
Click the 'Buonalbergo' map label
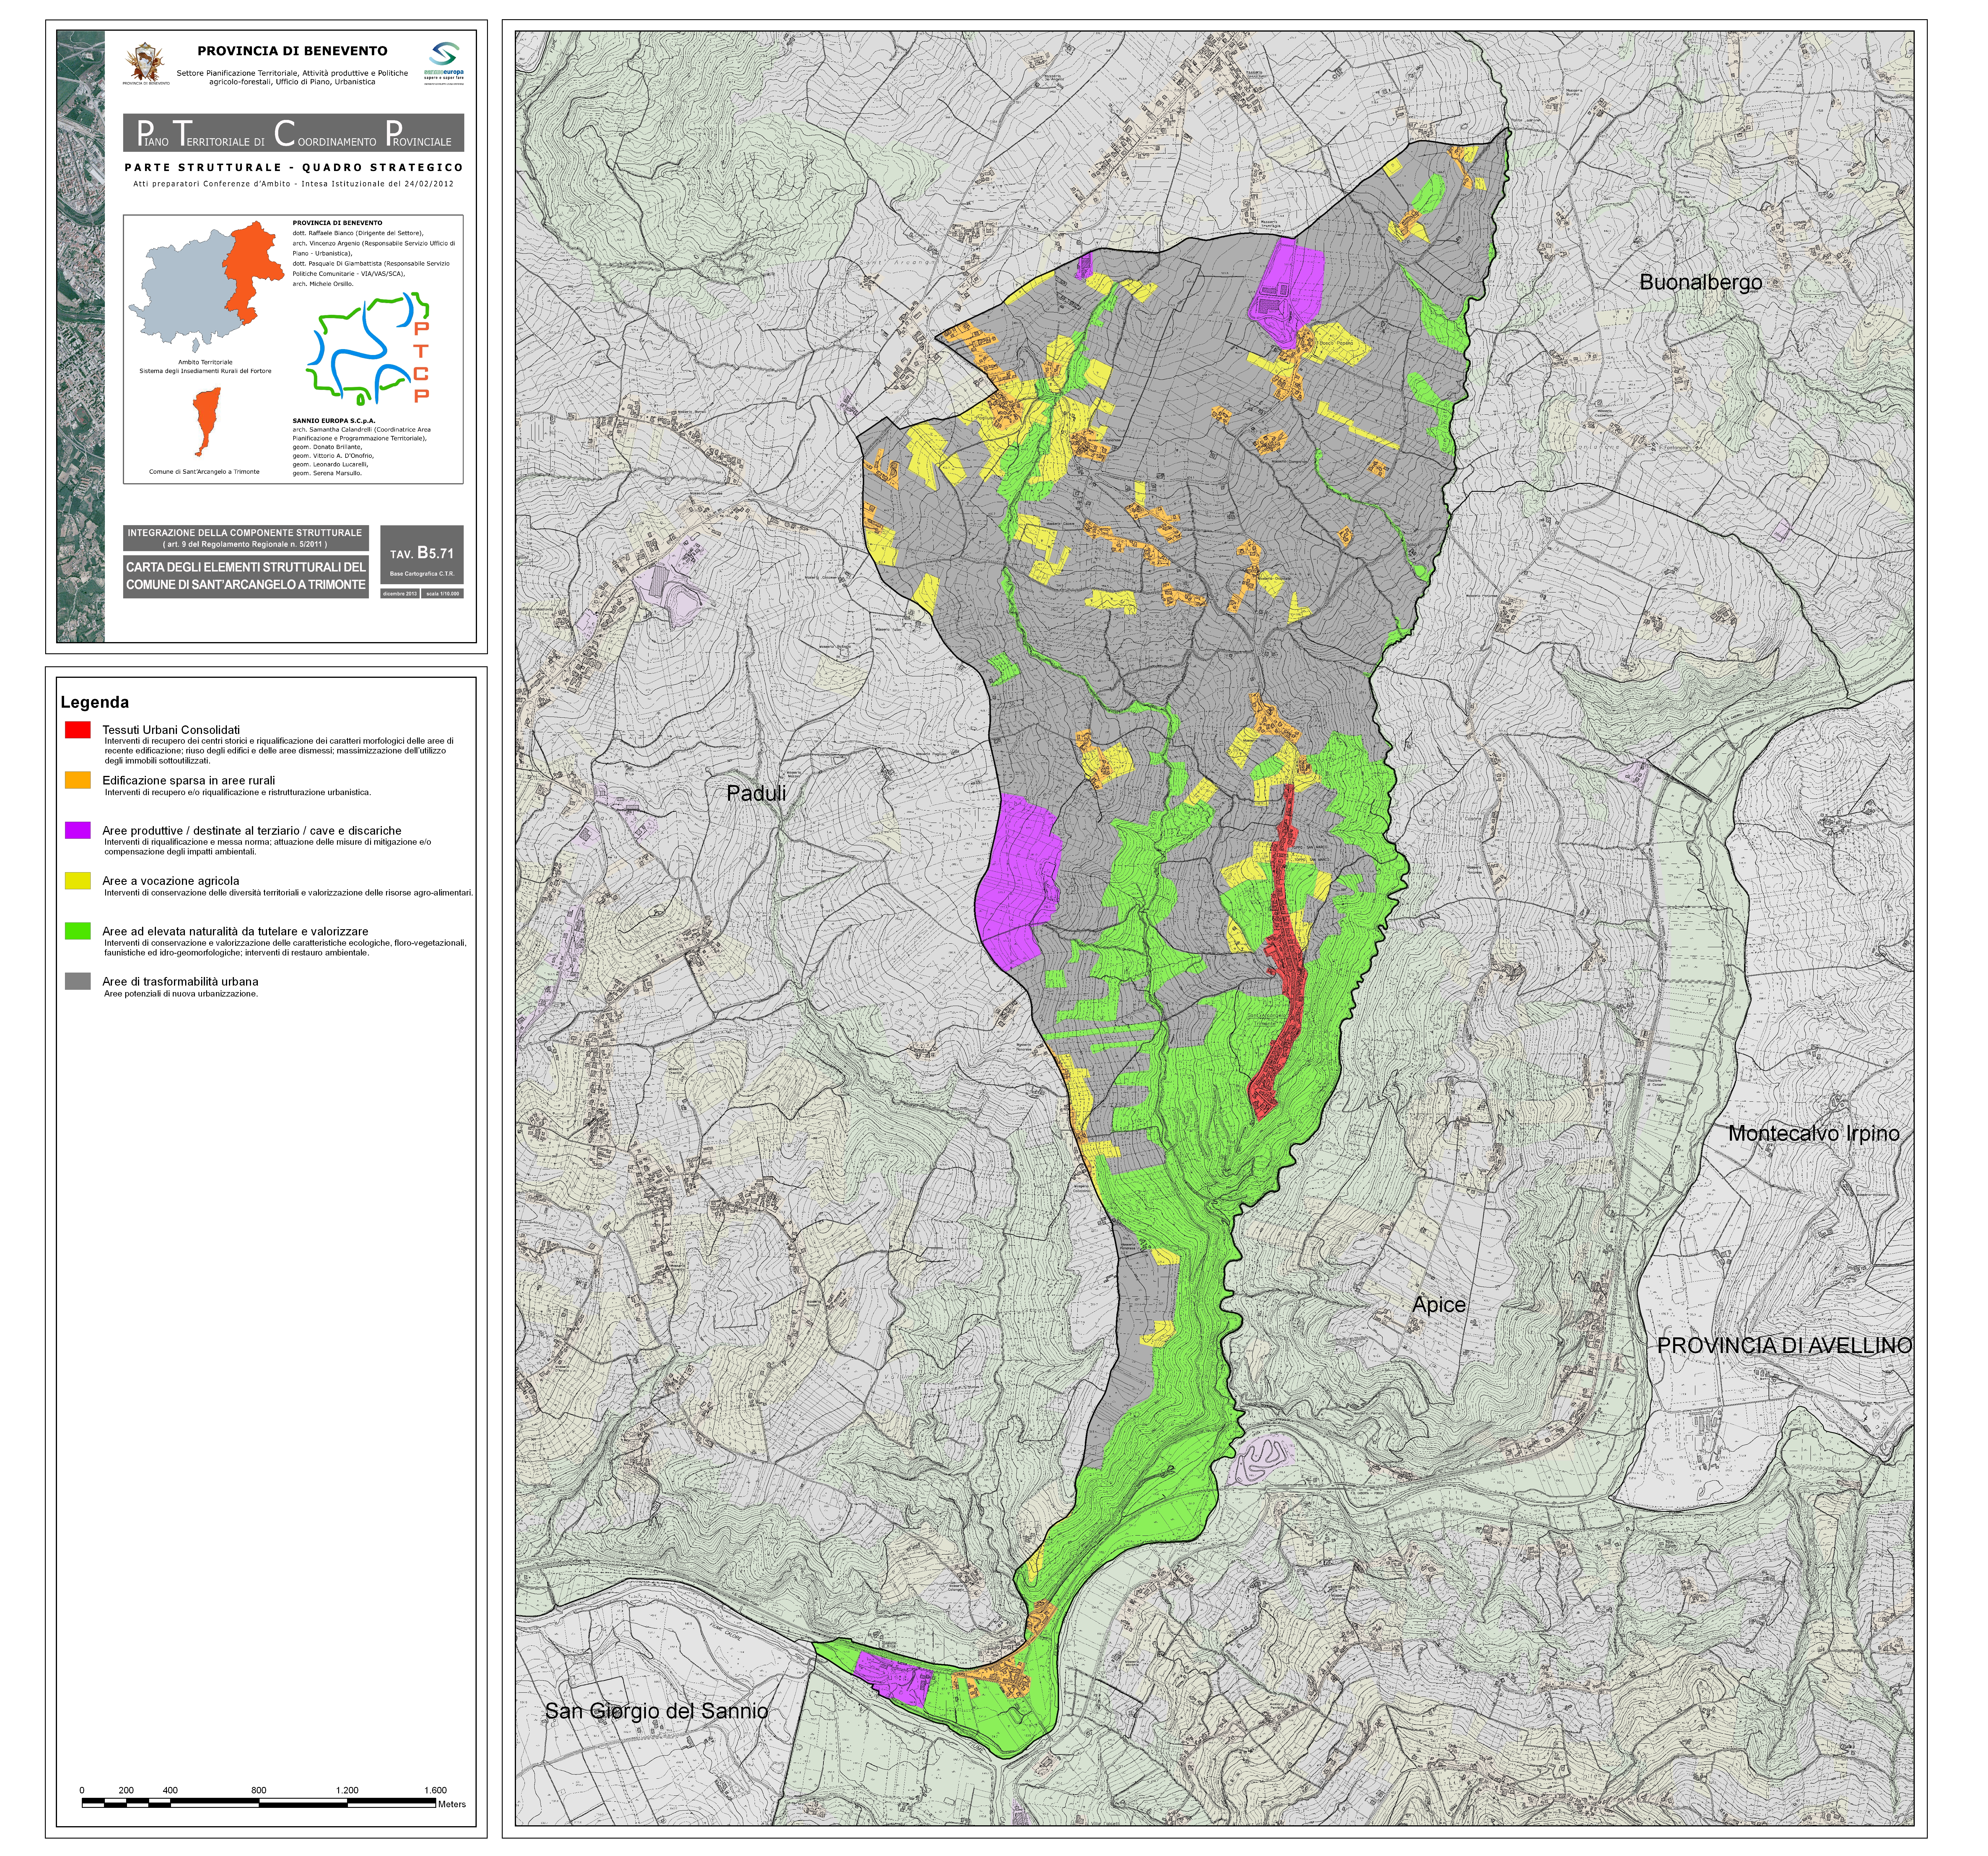1701,283
